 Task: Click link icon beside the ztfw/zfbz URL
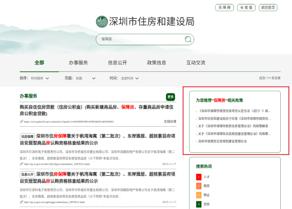tap(22, 164)
